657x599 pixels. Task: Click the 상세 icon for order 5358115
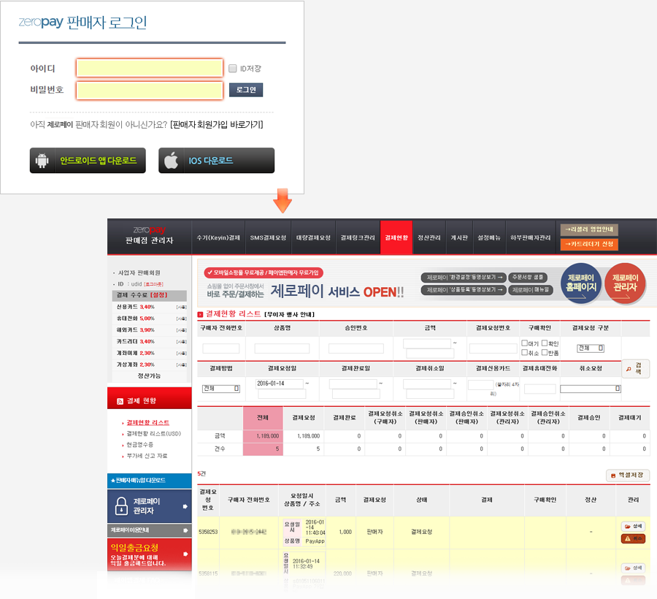(633, 568)
